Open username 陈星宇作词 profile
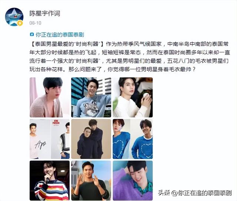The height and width of the screenshot is (201, 237). (x=45, y=13)
